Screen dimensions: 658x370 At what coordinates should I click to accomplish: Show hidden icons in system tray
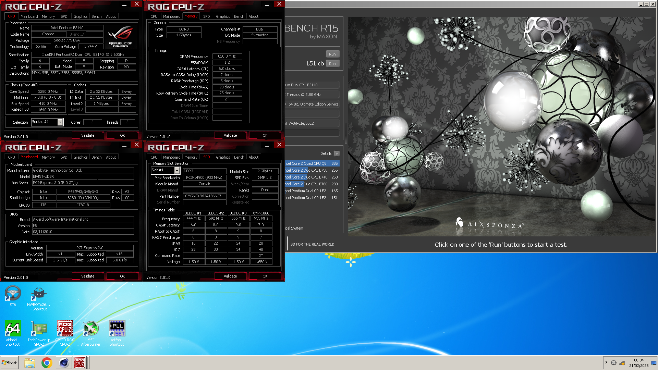pos(606,362)
